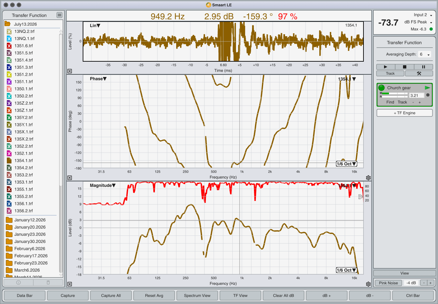The width and height of the screenshot is (438, 304).
Task: Switch to Spectrum View
Action: pos(197,296)
